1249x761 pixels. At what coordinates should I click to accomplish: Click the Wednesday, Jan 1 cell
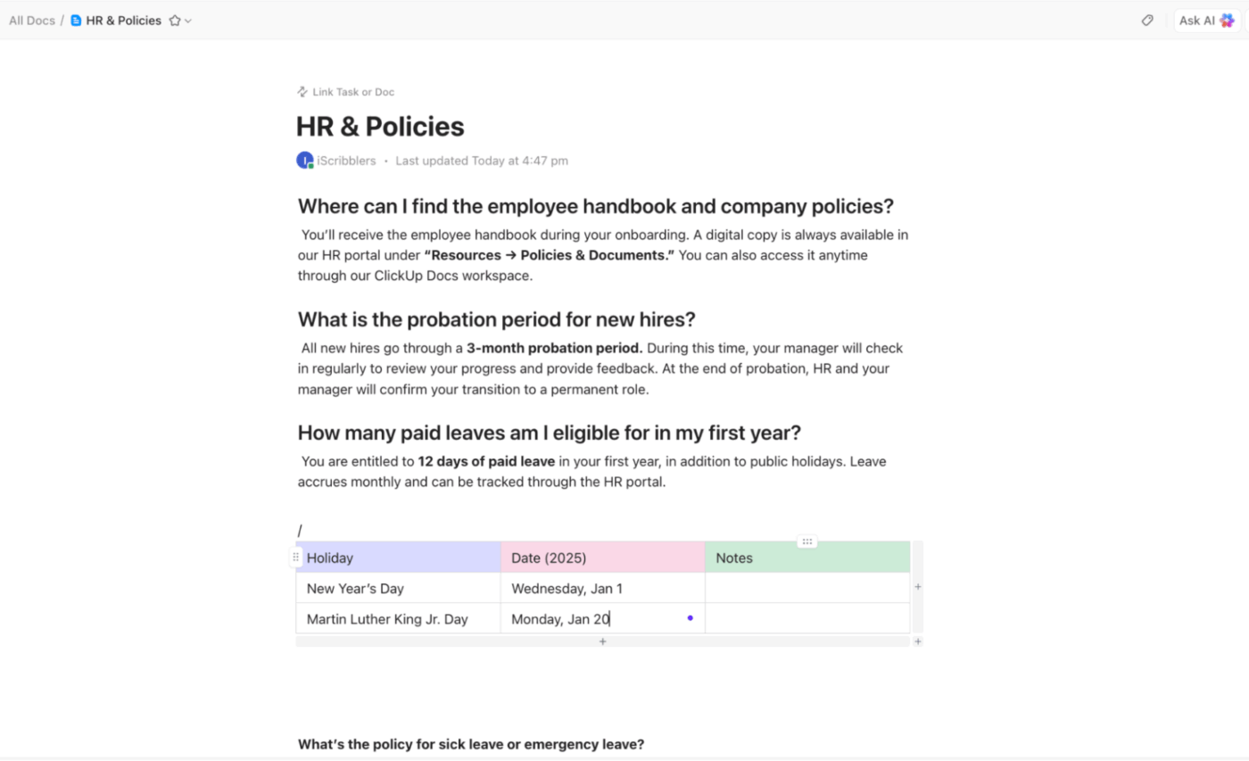tap(602, 588)
